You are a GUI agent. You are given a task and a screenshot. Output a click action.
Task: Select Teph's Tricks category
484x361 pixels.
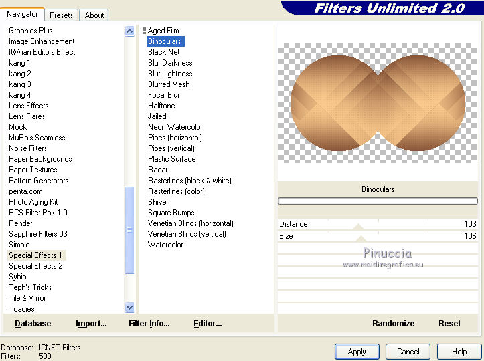coord(30,287)
